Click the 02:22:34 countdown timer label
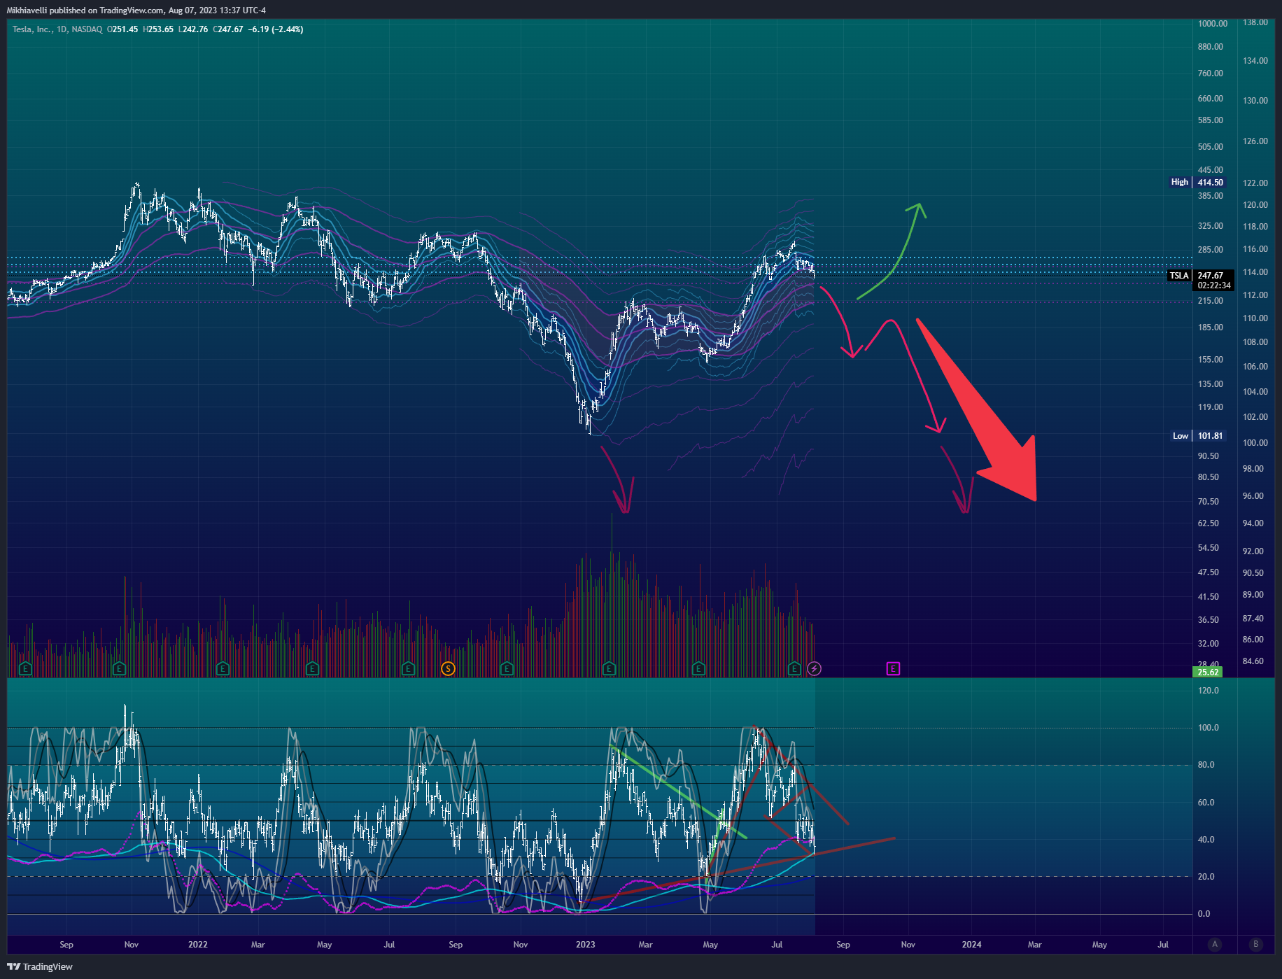1282x979 pixels. click(1214, 286)
